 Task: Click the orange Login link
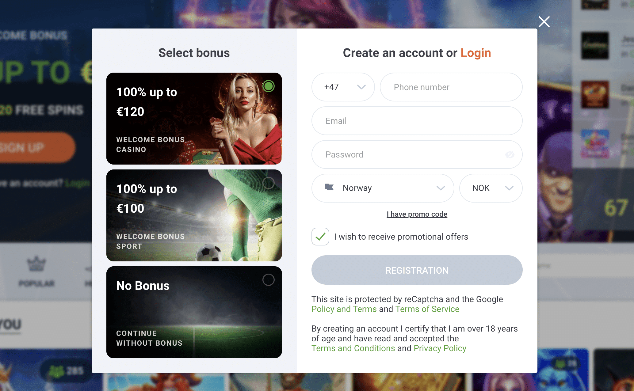pyautogui.click(x=475, y=53)
